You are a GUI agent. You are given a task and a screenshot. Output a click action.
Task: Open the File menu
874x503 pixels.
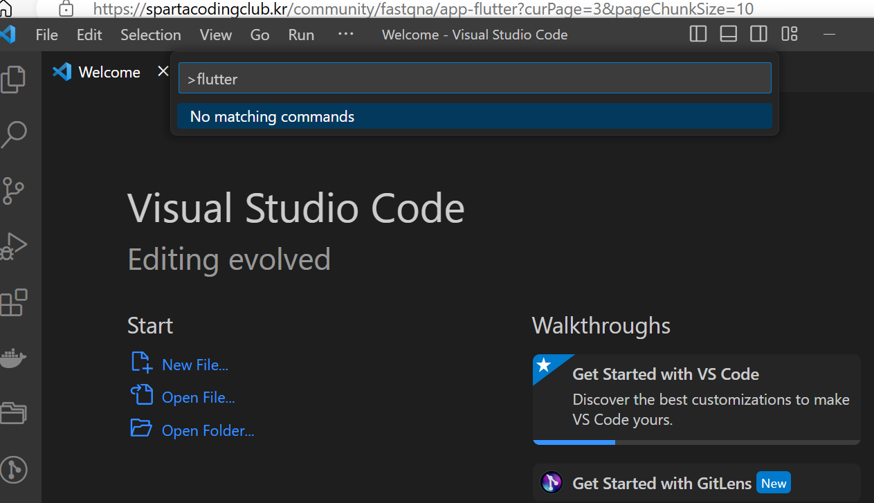tap(47, 35)
